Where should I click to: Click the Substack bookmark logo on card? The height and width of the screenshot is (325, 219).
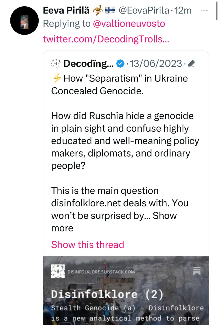point(197,271)
